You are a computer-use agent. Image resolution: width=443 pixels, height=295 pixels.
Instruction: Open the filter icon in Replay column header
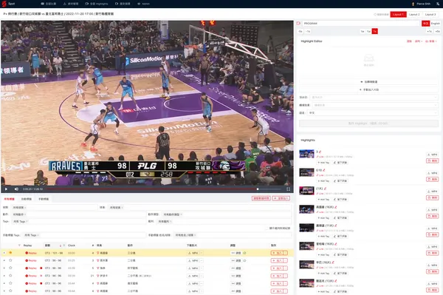[19, 245]
